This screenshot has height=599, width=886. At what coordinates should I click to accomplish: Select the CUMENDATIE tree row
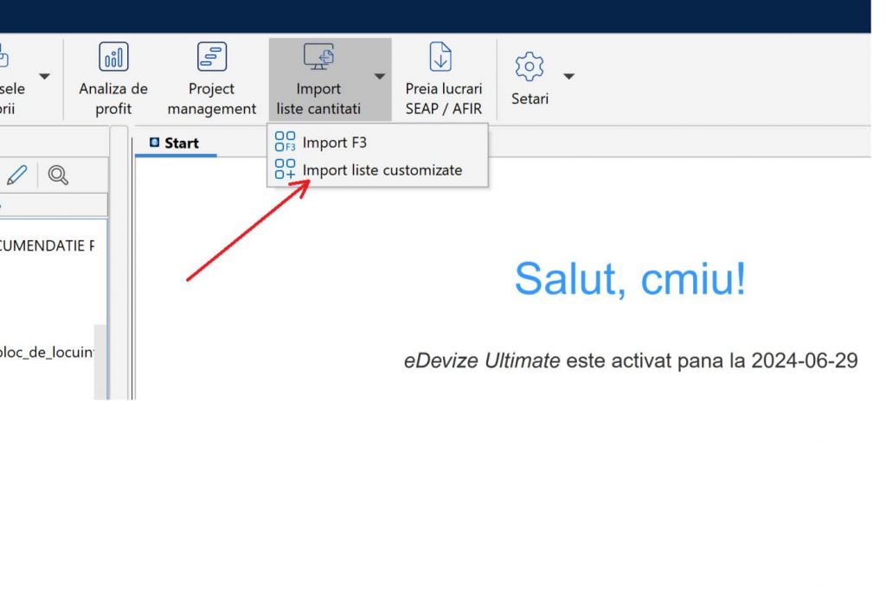(x=47, y=245)
